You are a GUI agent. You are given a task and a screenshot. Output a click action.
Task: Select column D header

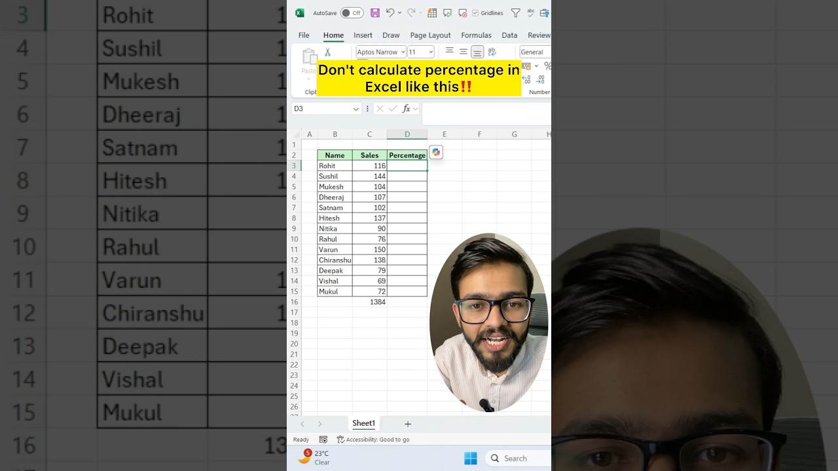[x=407, y=134]
